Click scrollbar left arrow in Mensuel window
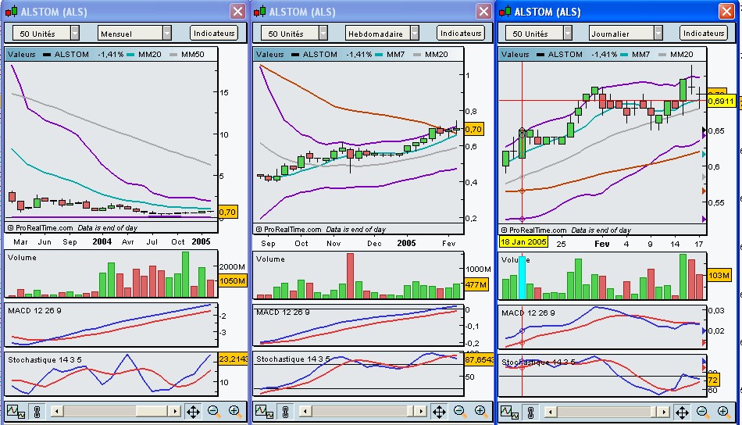The height and width of the screenshot is (425, 742). [x=57, y=411]
